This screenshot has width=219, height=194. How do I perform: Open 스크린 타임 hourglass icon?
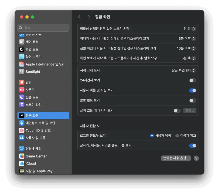(22, 105)
